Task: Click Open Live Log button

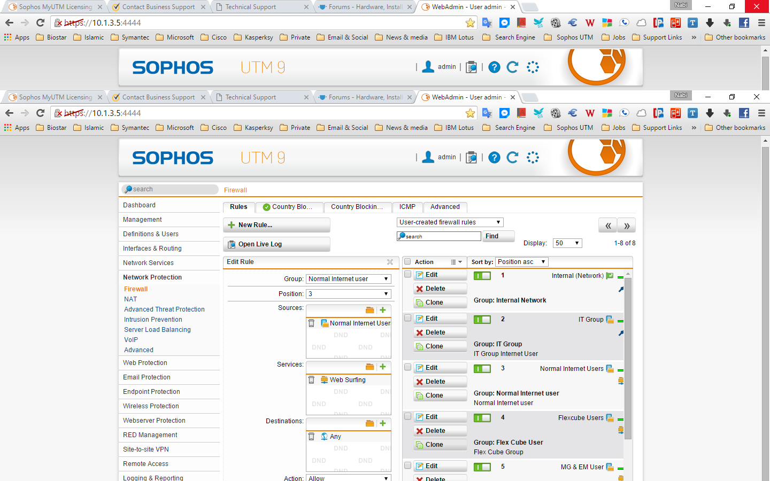Action: click(276, 244)
